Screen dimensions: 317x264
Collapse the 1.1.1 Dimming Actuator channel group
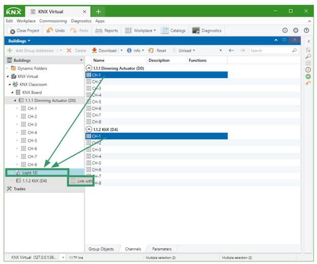tap(89, 67)
